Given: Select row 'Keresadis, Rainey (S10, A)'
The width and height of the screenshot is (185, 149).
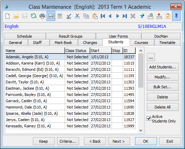Looking at the screenshot, I should 70,126.
